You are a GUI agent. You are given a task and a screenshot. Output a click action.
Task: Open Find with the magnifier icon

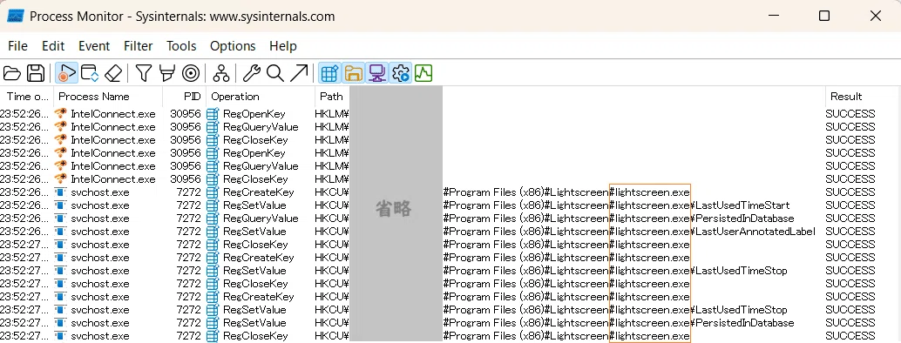point(275,73)
